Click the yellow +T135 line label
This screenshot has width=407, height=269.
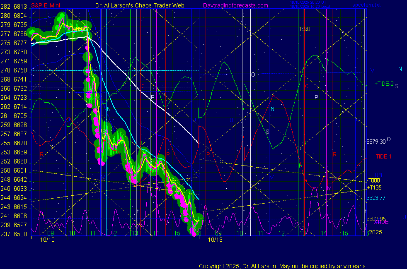[374, 187]
